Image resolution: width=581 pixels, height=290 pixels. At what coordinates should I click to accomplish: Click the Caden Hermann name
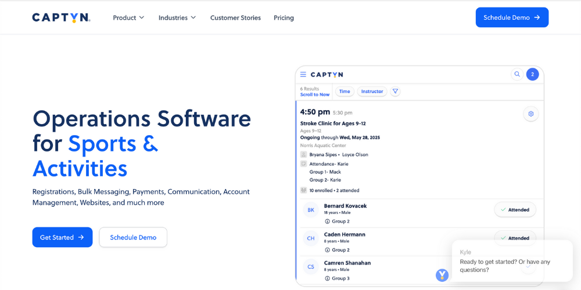coord(345,234)
